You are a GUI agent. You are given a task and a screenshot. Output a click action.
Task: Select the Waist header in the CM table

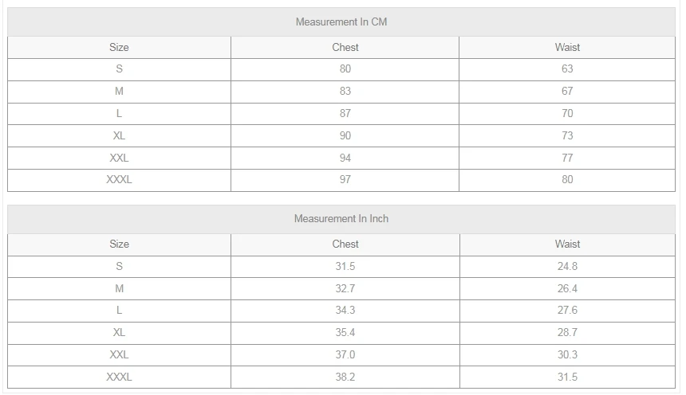(567, 48)
